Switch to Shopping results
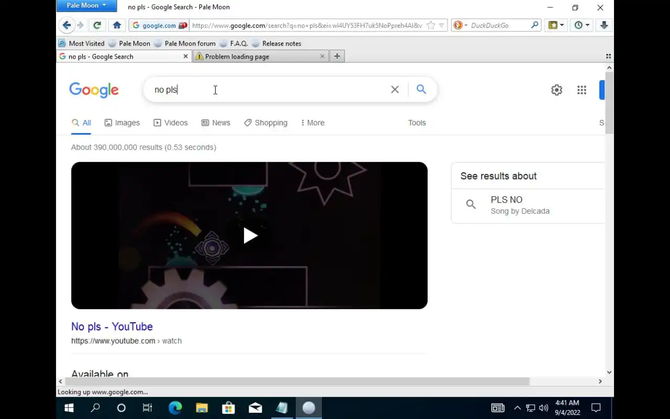 (x=265, y=123)
